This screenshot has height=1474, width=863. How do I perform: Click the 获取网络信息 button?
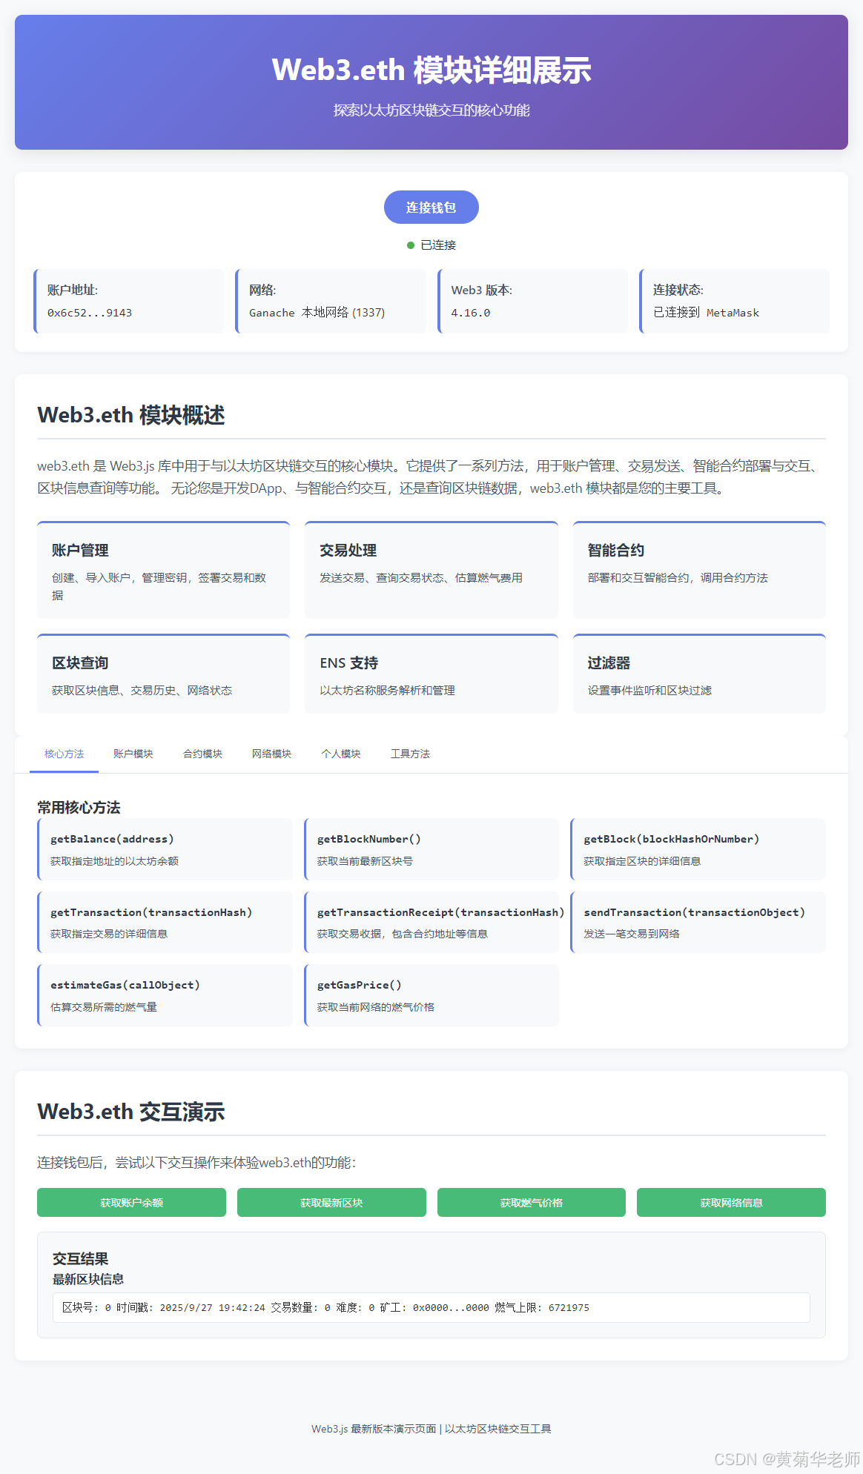click(x=731, y=1202)
